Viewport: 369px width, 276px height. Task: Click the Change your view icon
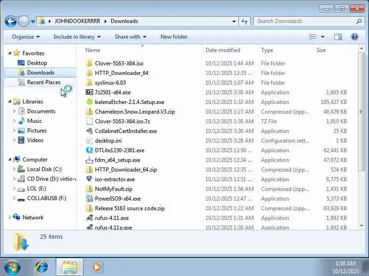(313, 37)
